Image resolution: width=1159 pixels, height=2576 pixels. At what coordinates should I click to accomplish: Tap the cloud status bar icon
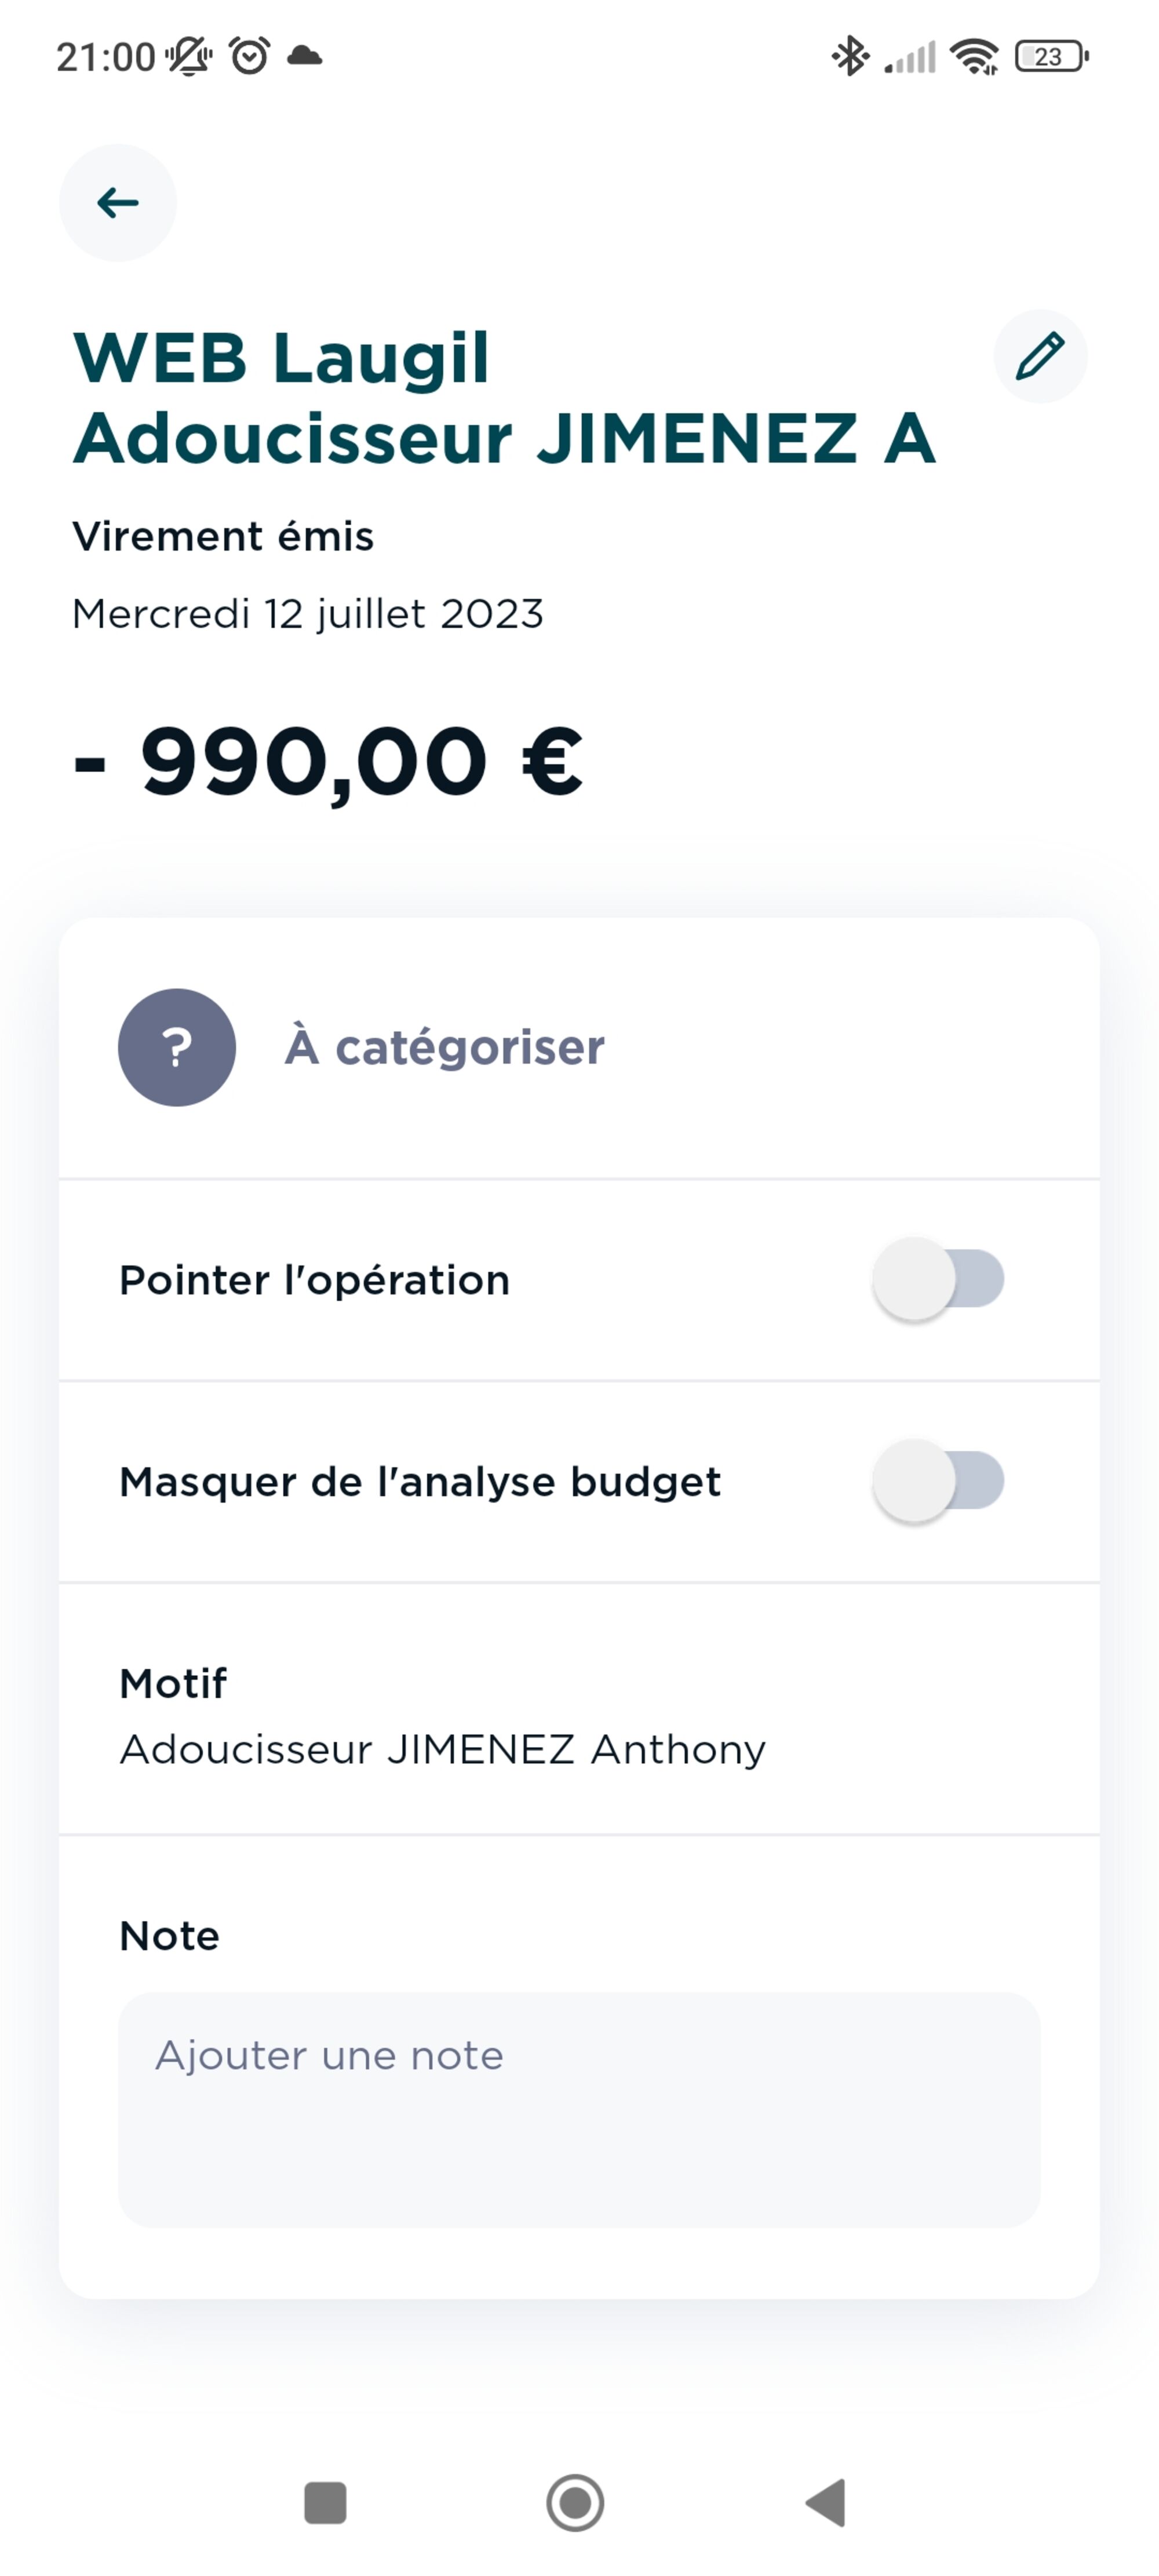tap(305, 56)
